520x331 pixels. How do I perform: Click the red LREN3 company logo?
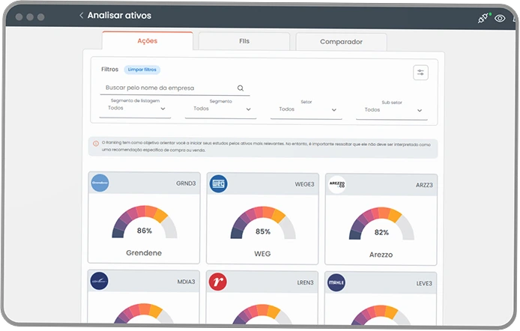pos(218,282)
